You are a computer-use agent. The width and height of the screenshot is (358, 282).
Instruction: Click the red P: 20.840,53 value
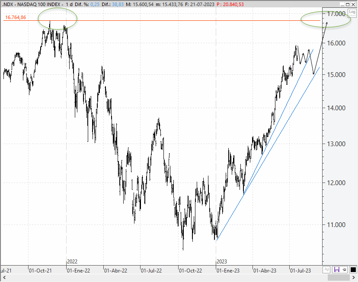pos(230,4)
